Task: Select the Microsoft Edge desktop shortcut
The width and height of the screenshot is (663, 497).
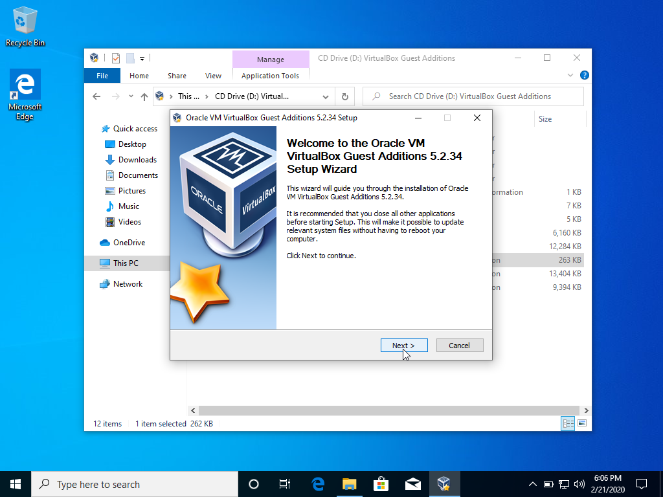Action: (25, 94)
